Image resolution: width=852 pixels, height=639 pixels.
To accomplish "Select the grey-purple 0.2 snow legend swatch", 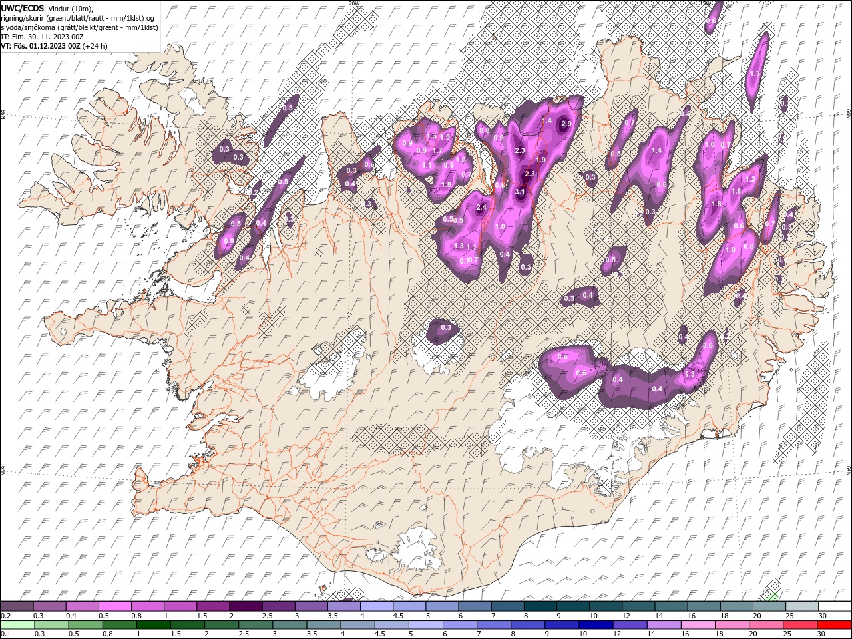I will click(x=17, y=606).
